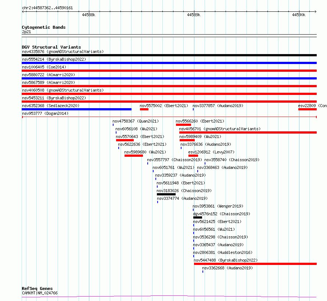Open nsv3374774 Audano2019 label
The width and height of the screenshot is (327, 301).
pos(182,198)
